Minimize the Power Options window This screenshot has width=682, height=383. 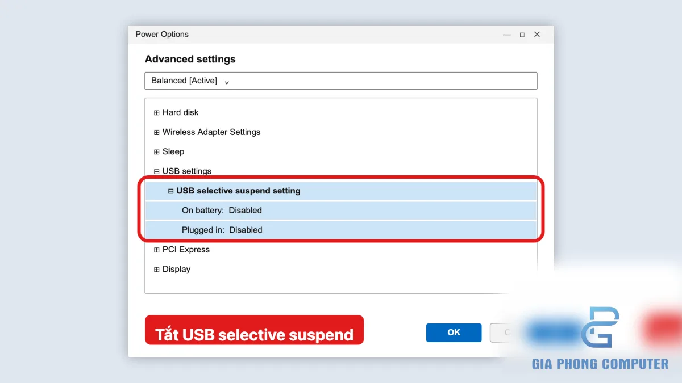[x=507, y=35]
